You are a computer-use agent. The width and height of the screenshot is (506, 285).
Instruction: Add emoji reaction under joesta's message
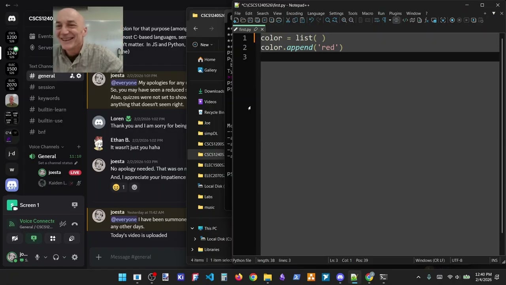click(x=134, y=187)
